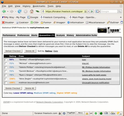Image resolution: width=124 pixels, height=116 pixels.
Task: Check the box for Garrett Bledsoe message
Action: click(6, 71)
